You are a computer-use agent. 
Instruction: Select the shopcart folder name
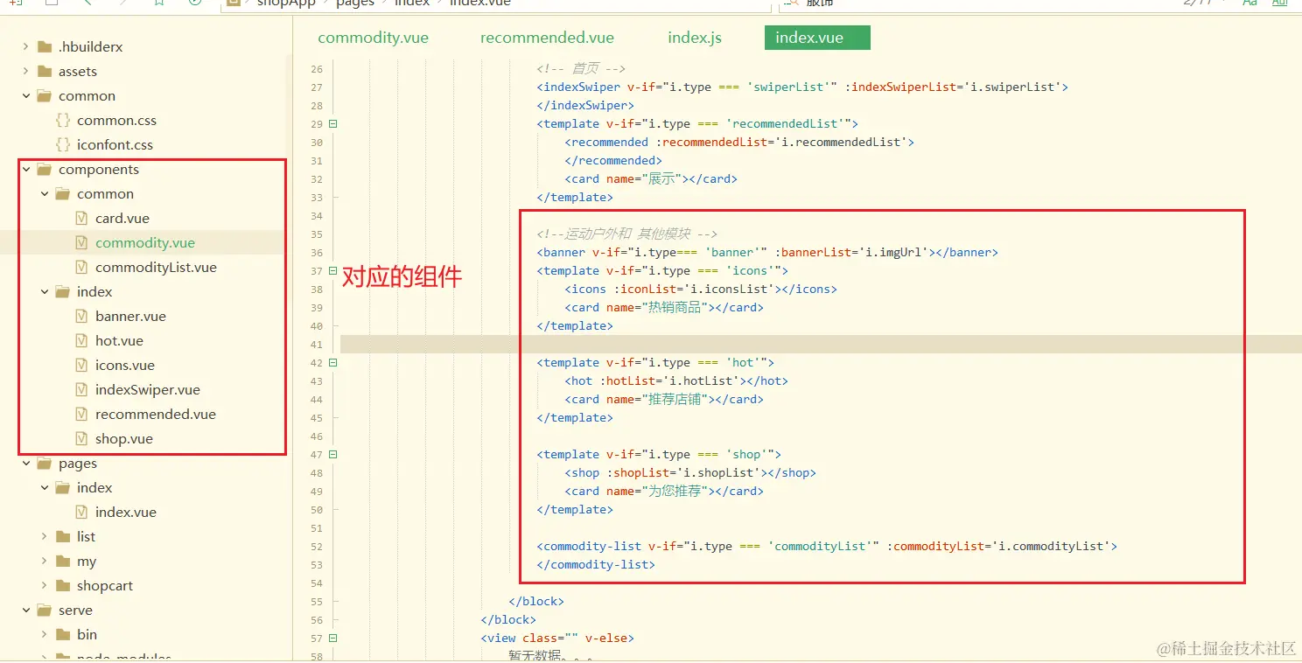point(105,586)
